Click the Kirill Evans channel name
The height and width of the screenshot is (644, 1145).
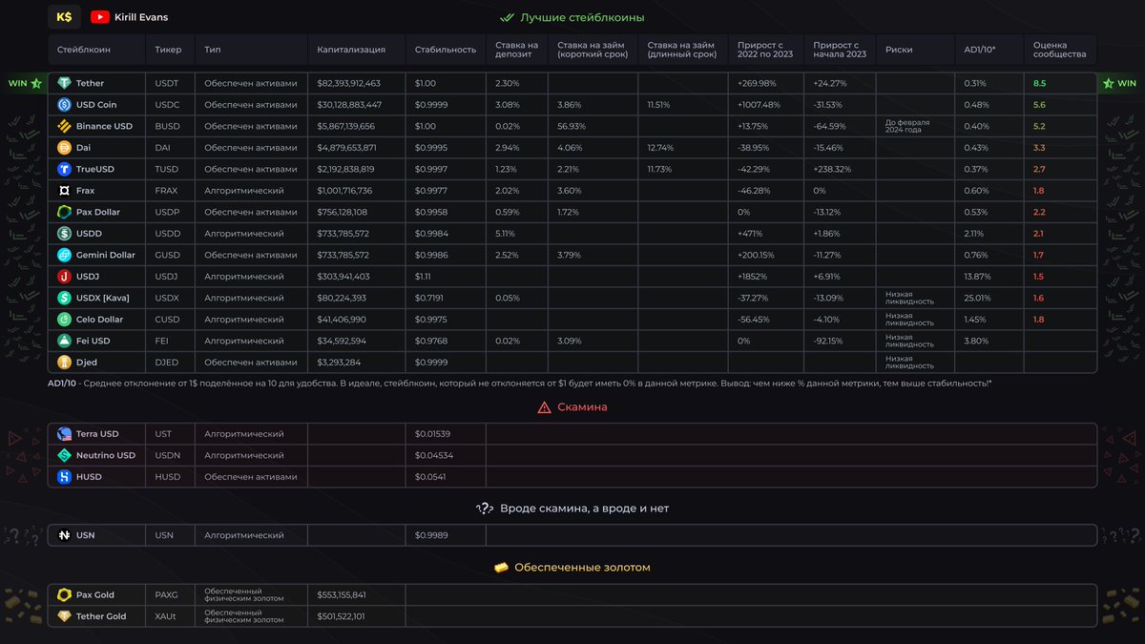141,17
